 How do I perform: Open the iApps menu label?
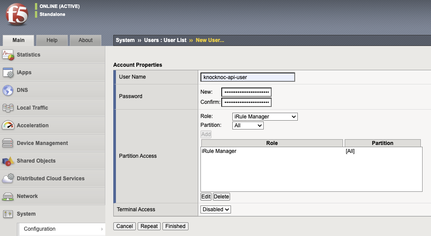24,72
